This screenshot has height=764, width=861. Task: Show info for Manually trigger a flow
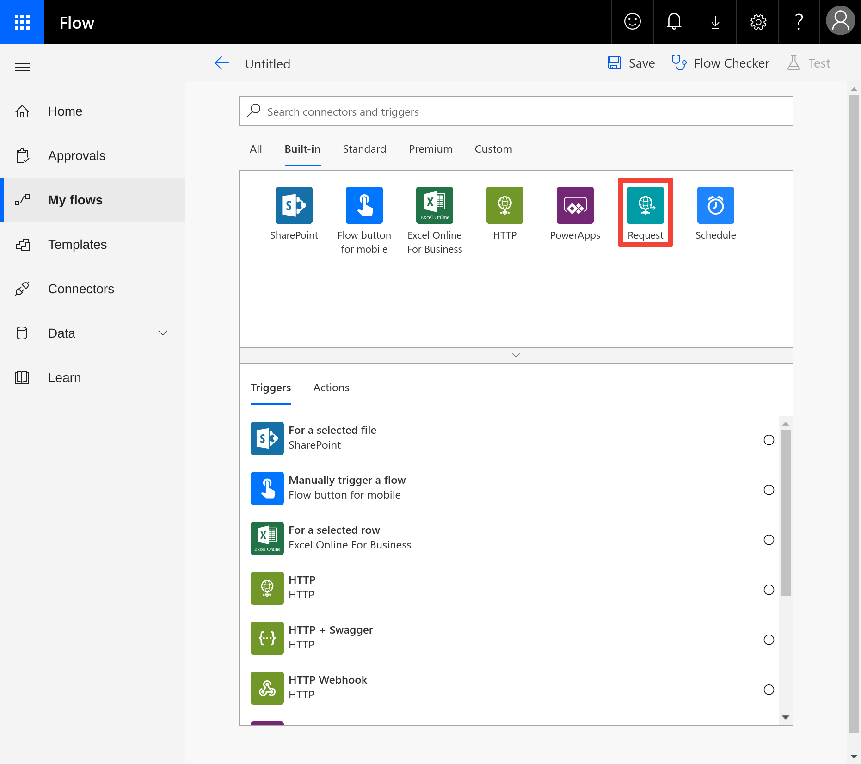click(x=769, y=490)
